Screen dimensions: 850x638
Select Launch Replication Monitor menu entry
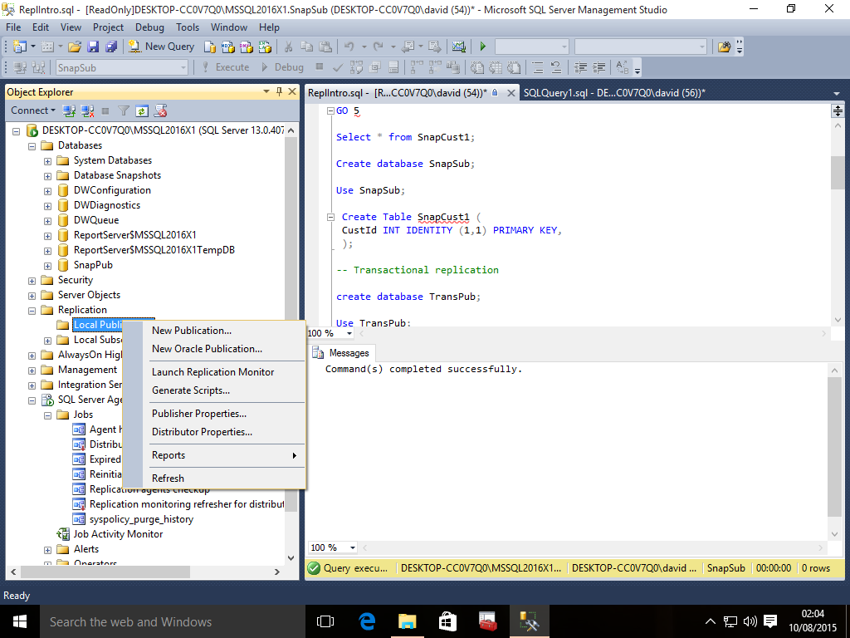point(212,372)
